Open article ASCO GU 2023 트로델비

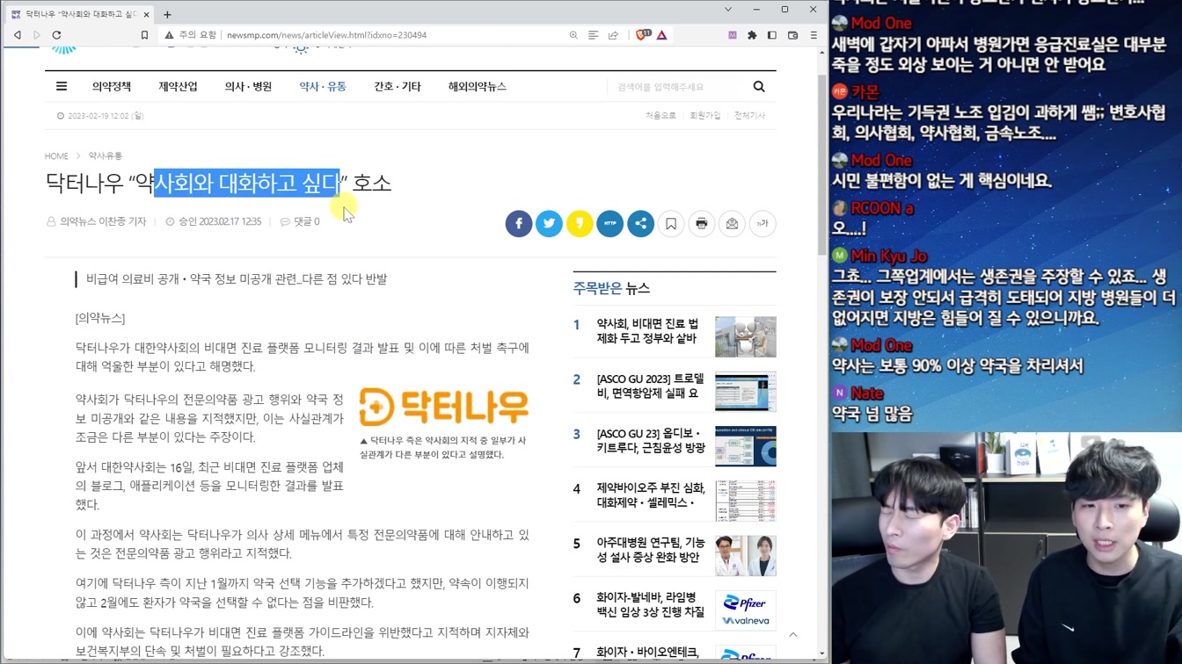[x=651, y=386]
